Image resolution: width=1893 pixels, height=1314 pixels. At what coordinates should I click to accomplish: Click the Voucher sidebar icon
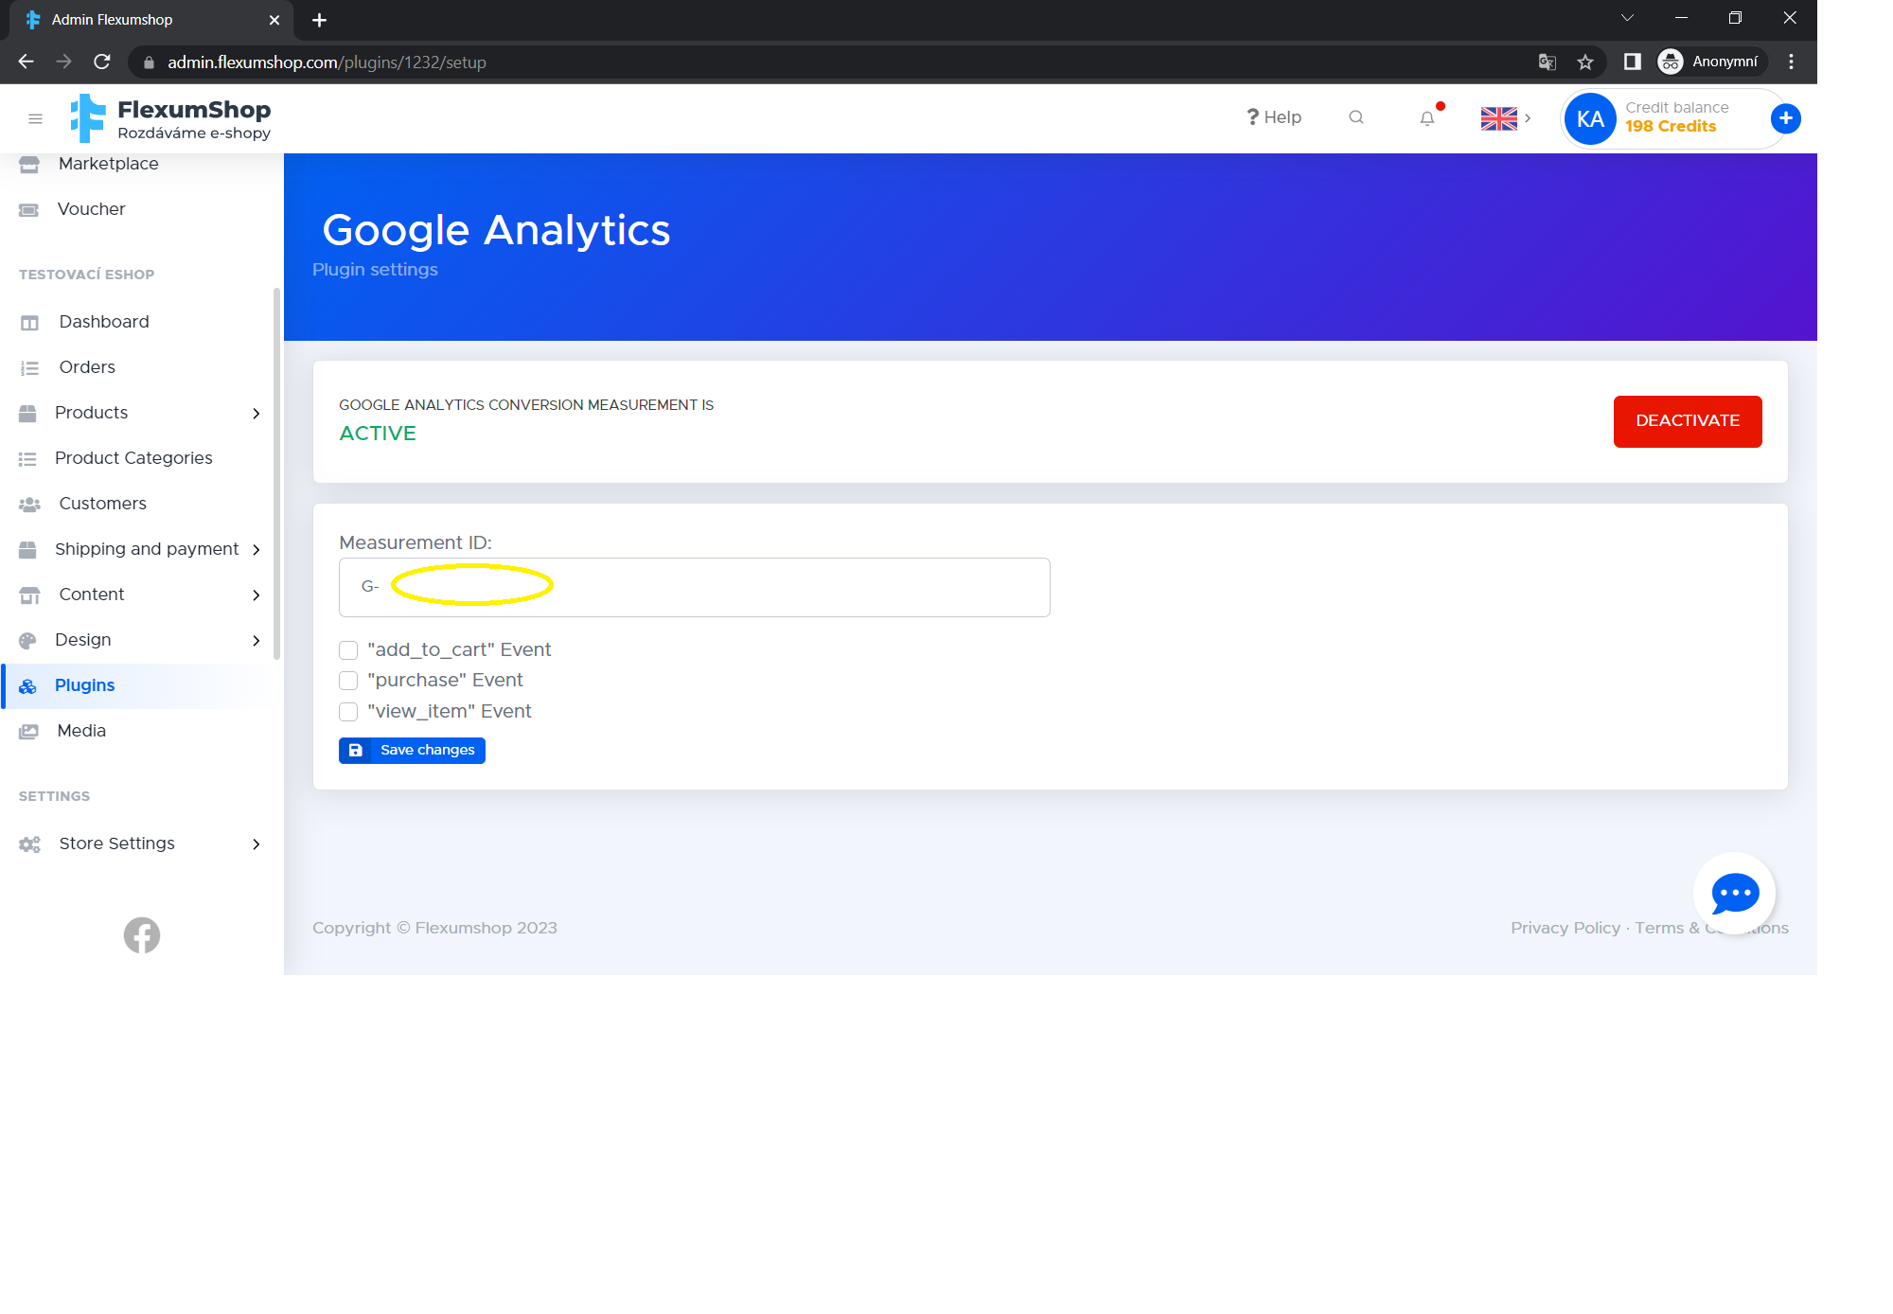coord(29,209)
